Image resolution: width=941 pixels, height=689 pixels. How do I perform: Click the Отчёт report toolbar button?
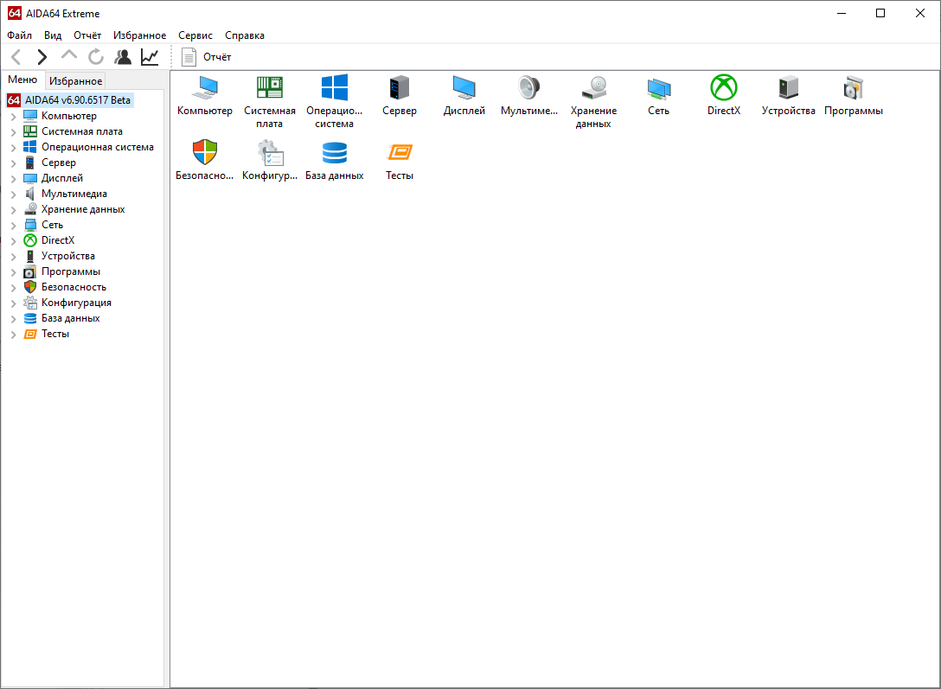click(207, 57)
